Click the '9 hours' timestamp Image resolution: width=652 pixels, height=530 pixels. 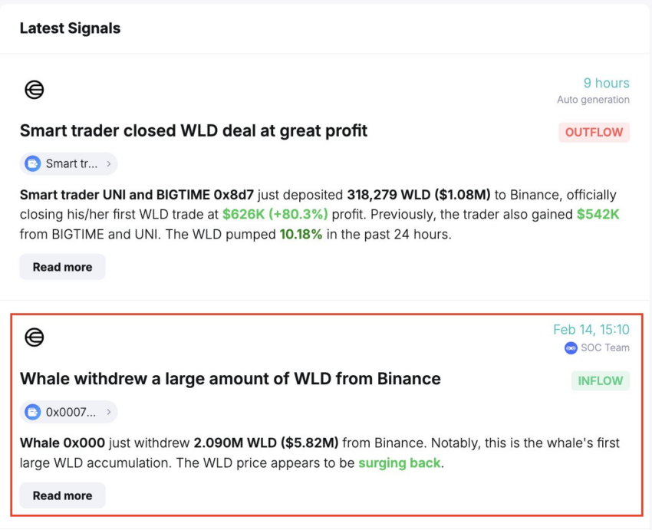coord(606,83)
